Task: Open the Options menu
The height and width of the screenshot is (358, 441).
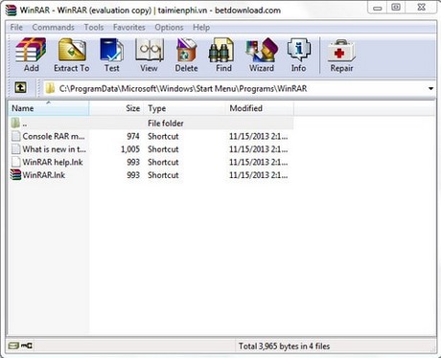Action: click(169, 27)
